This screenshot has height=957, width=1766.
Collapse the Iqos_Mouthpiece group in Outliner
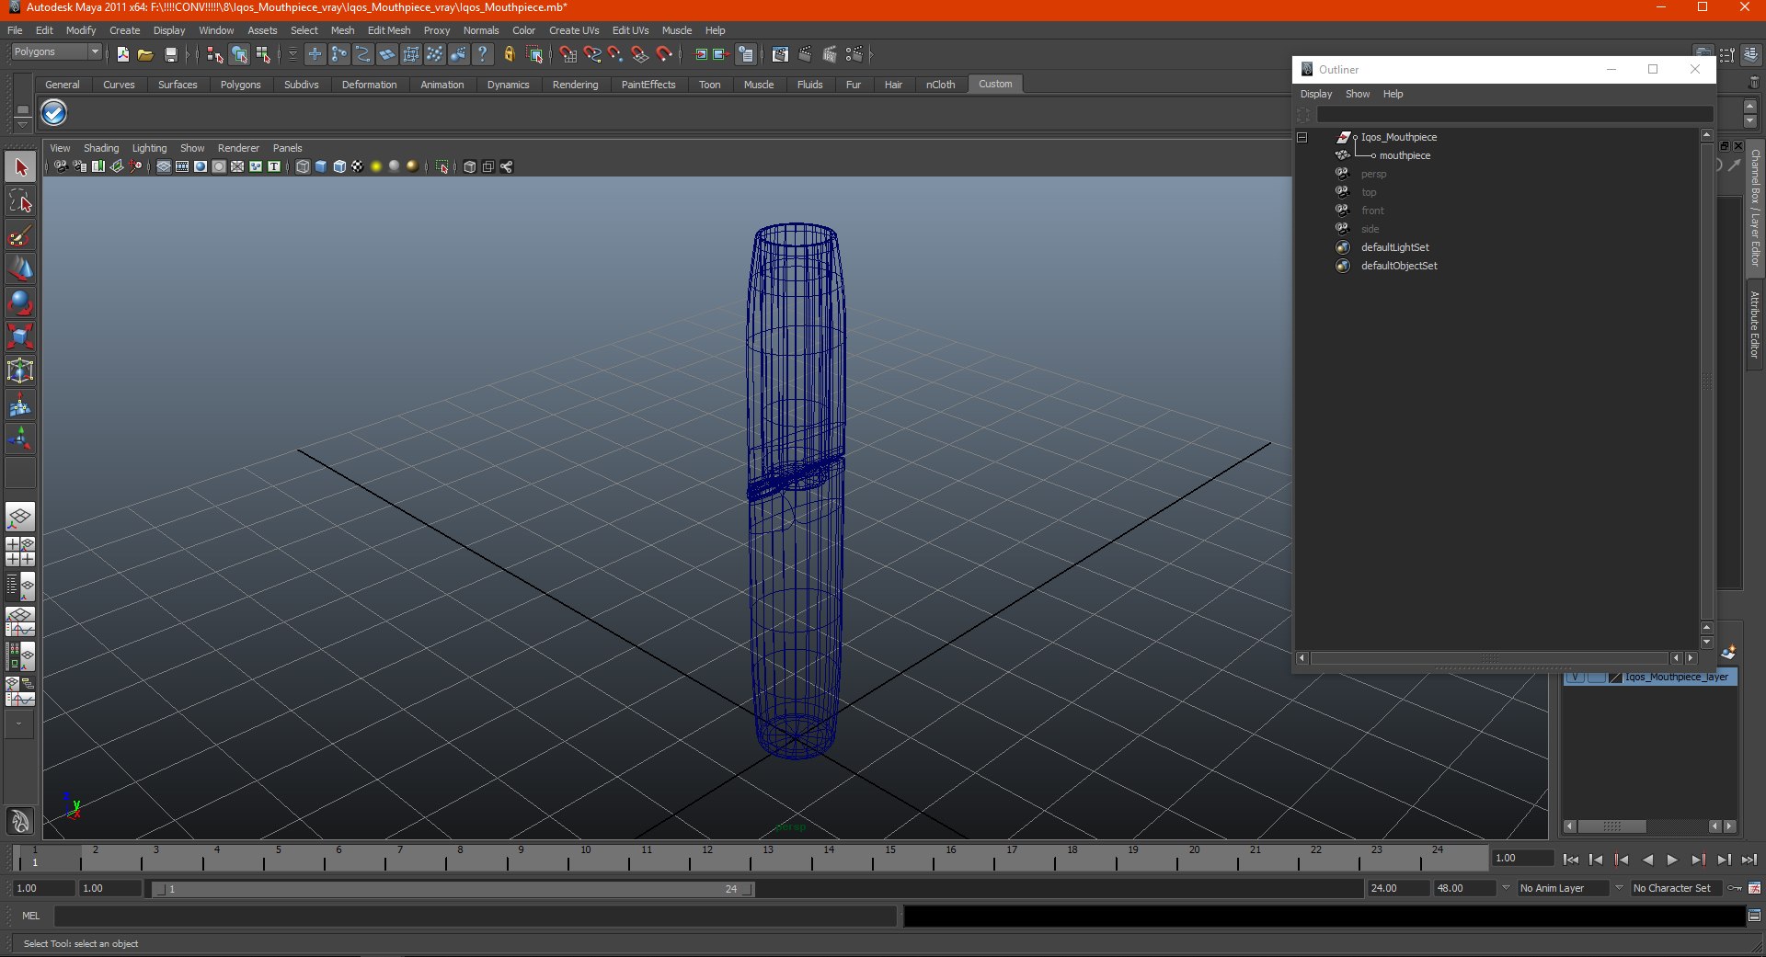[x=1302, y=138]
